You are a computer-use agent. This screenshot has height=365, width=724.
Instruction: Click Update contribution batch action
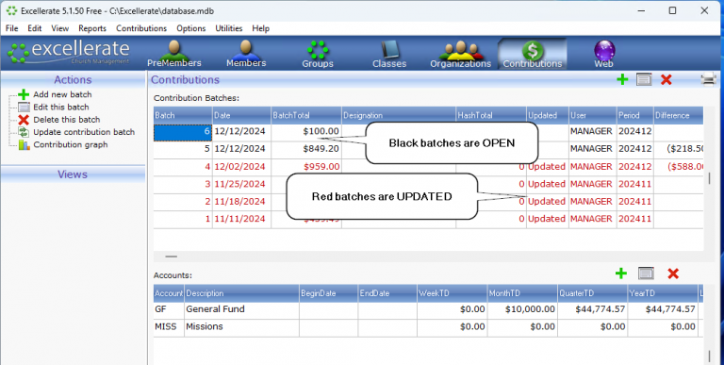(x=76, y=132)
